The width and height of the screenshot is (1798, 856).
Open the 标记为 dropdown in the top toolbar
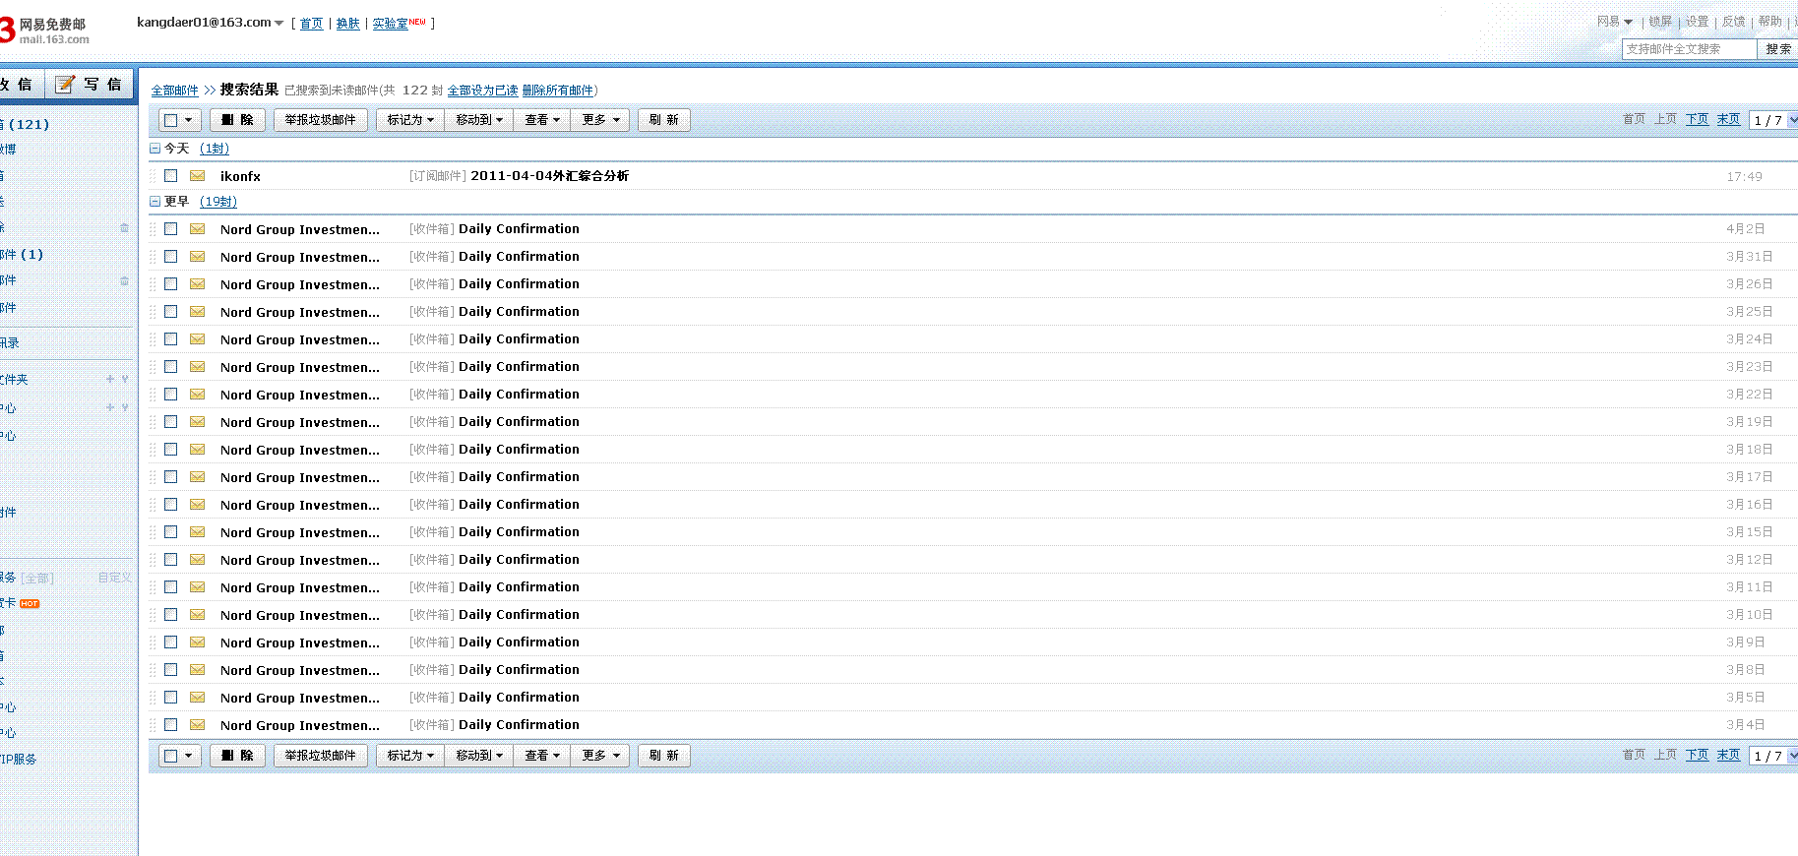[410, 120]
